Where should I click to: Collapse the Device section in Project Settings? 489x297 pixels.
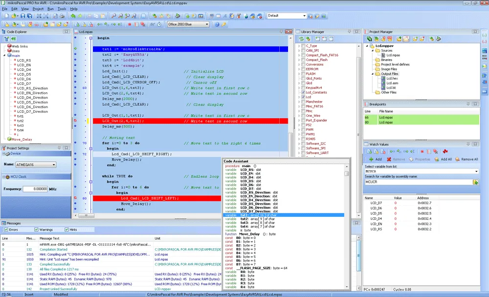pos(4,154)
